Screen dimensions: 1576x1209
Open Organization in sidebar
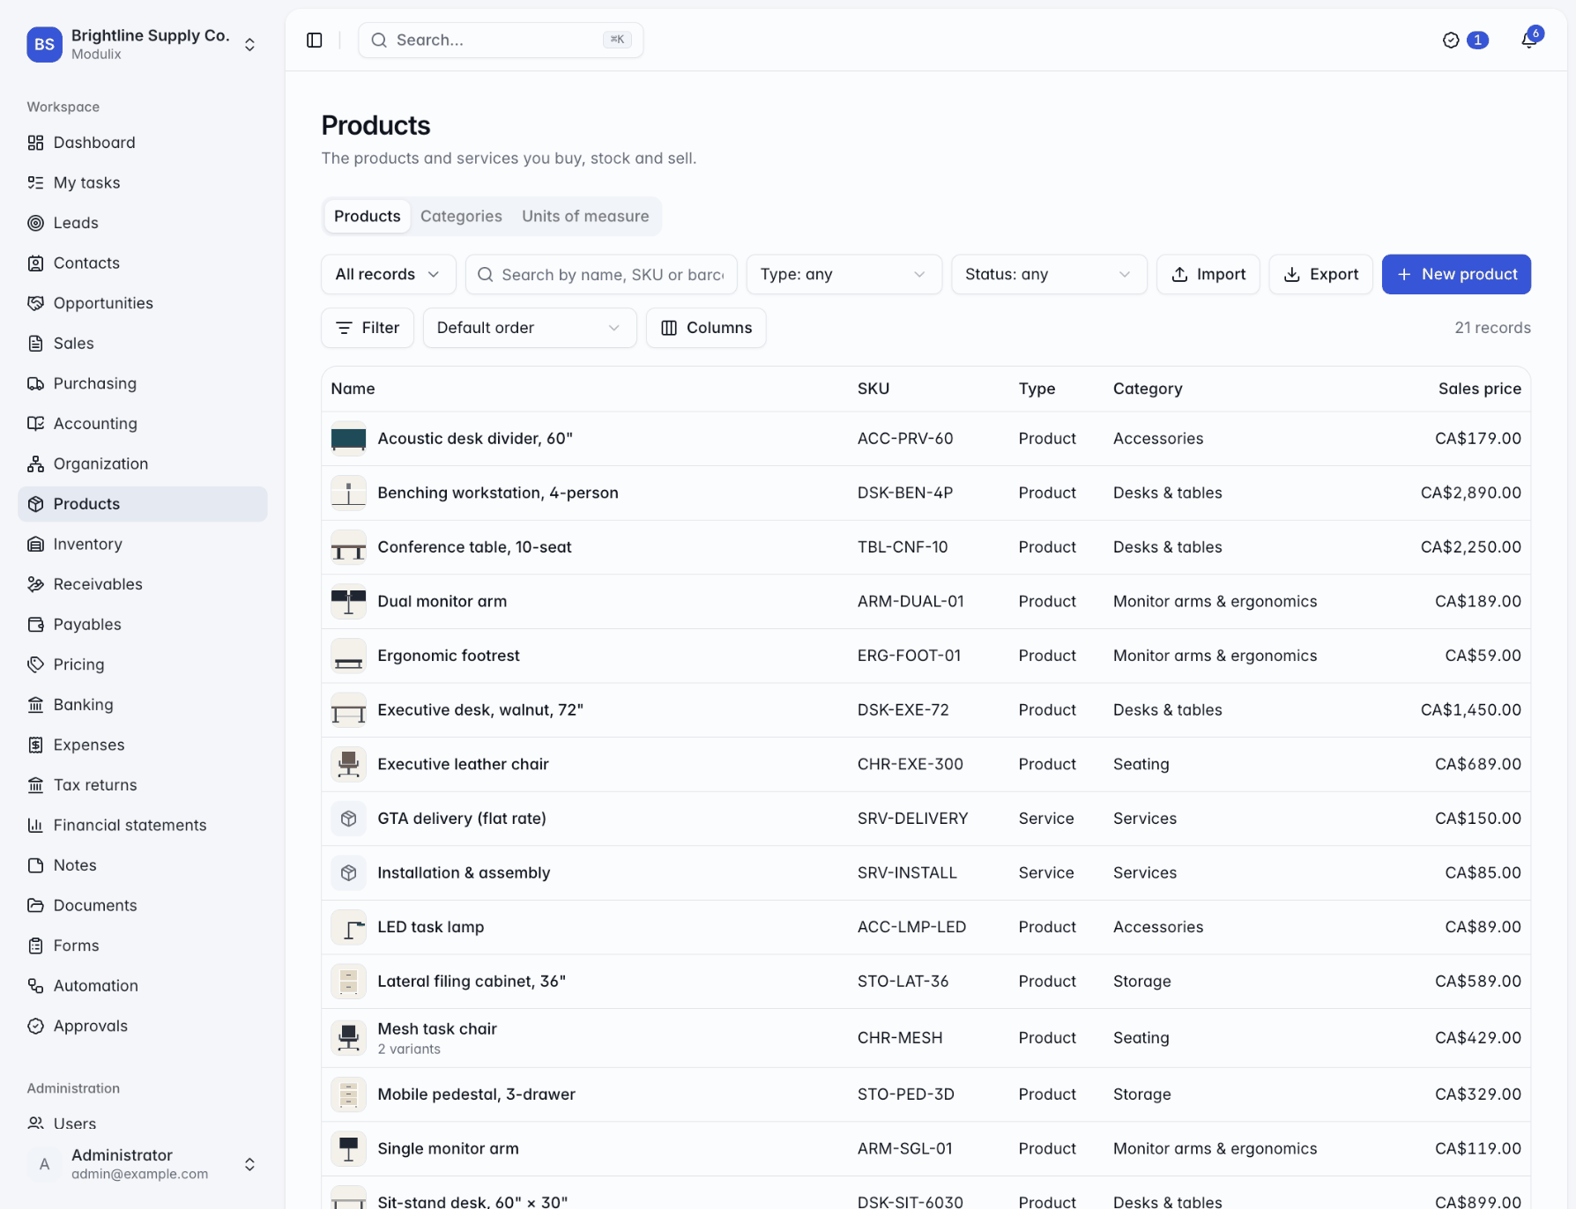[x=143, y=464]
